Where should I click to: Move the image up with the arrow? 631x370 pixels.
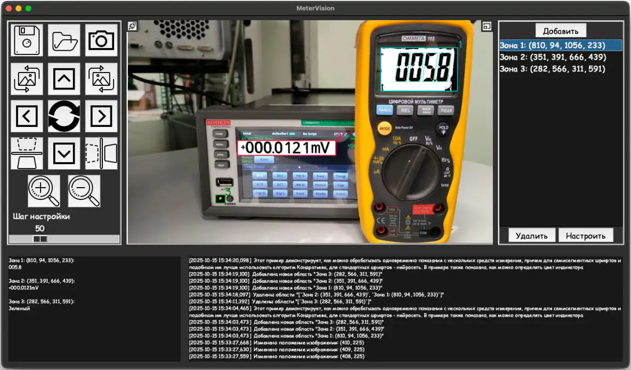[x=64, y=78]
